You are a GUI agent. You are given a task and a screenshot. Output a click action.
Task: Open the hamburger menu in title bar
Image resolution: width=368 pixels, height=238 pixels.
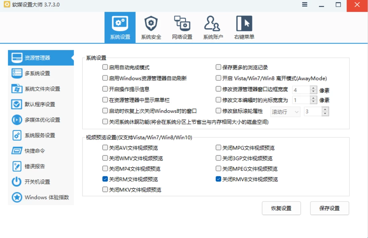point(305,4)
